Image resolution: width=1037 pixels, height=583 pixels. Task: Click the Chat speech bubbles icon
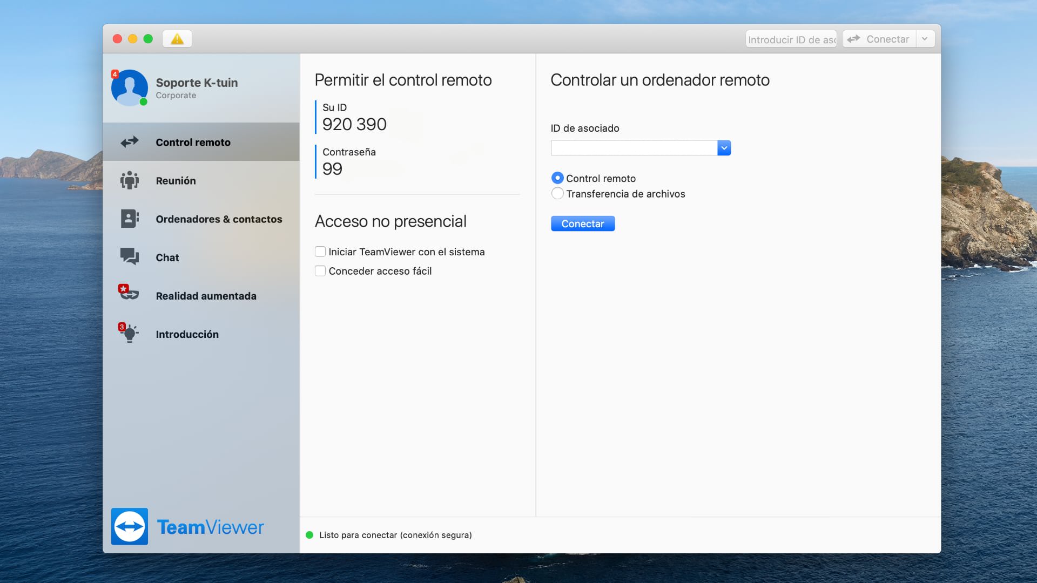(x=130, y=256)
